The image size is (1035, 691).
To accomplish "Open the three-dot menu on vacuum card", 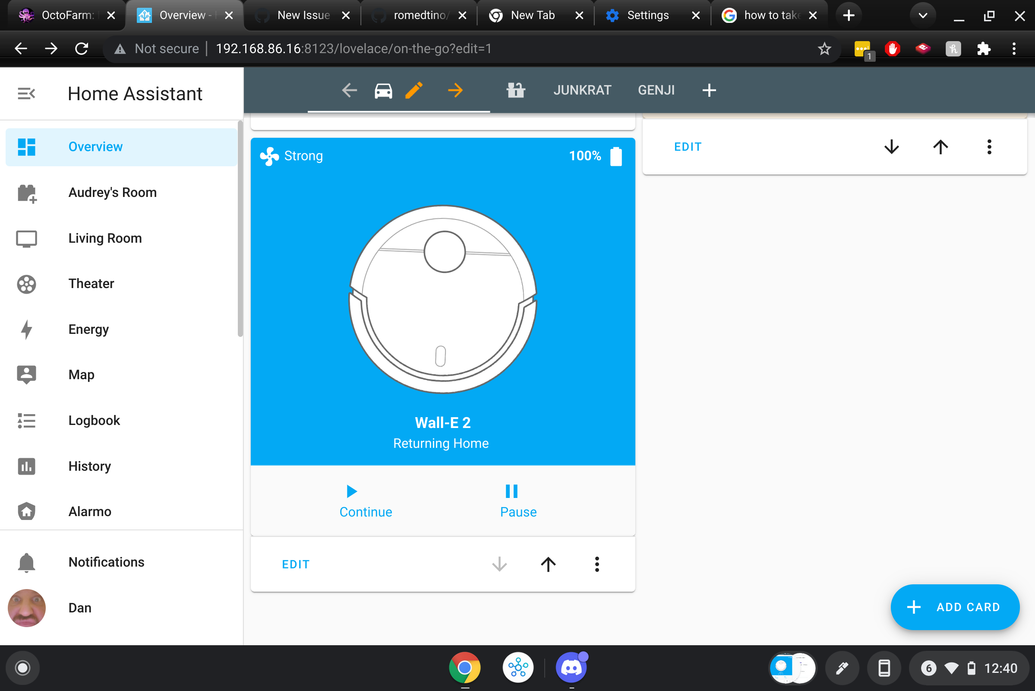I will pyautogui.click(x=597, y=564).
